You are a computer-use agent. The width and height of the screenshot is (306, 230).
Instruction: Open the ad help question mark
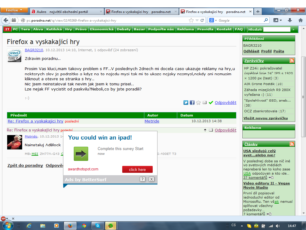pos(143,179)
